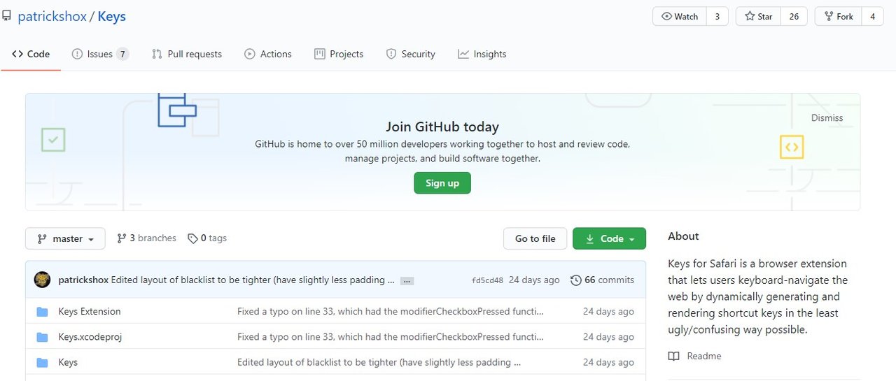This screenshot has height=381, width=896.
Task: Star the repository
Action: pyautogui.click(x=758, y=16)
